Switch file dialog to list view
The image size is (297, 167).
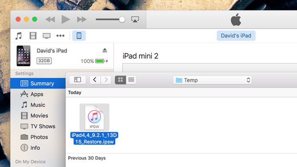[131, 80]
